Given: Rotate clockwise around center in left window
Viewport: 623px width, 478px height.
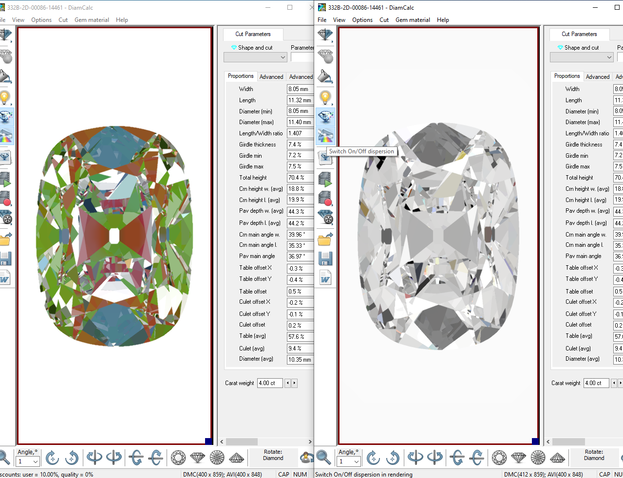Looking at the screenshot, I should (52, 458).
